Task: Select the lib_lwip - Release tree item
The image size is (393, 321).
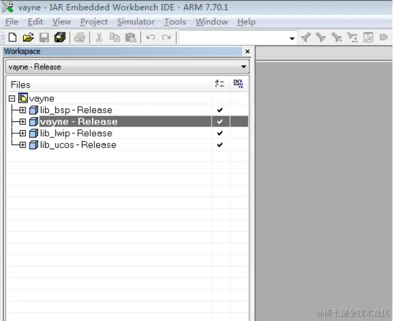Action: click(x=76, y=133)
